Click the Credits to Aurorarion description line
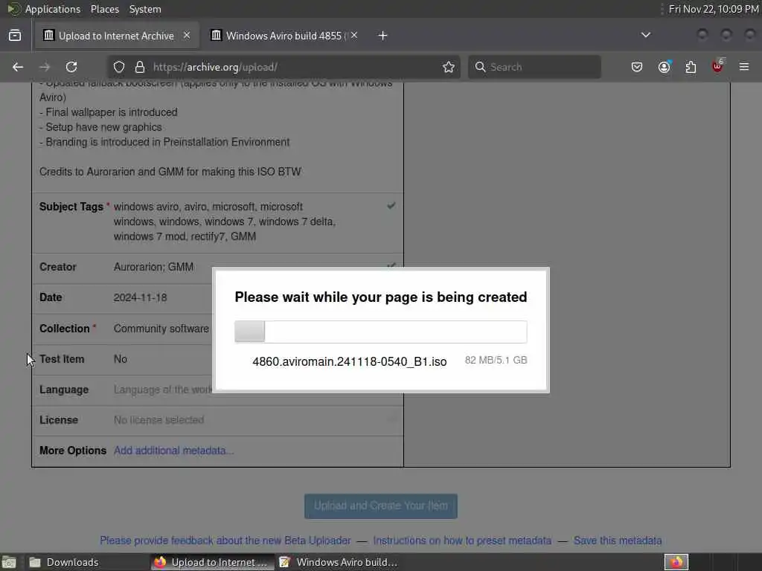Viewport: 762px width, 571px height. [170, 172]
